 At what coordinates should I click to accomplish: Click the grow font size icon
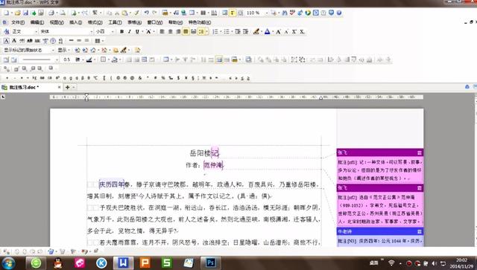coord(278,31)
